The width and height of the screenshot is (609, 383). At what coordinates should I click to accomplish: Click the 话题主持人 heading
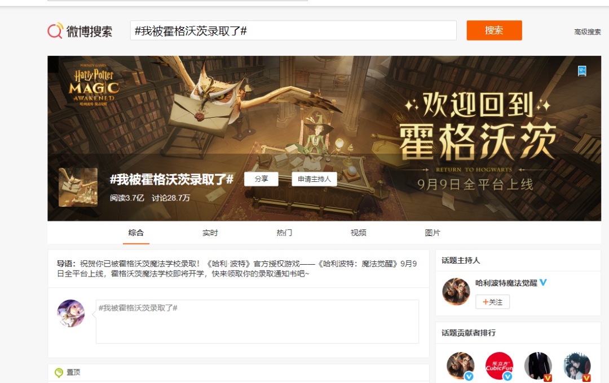coord(461,260)
